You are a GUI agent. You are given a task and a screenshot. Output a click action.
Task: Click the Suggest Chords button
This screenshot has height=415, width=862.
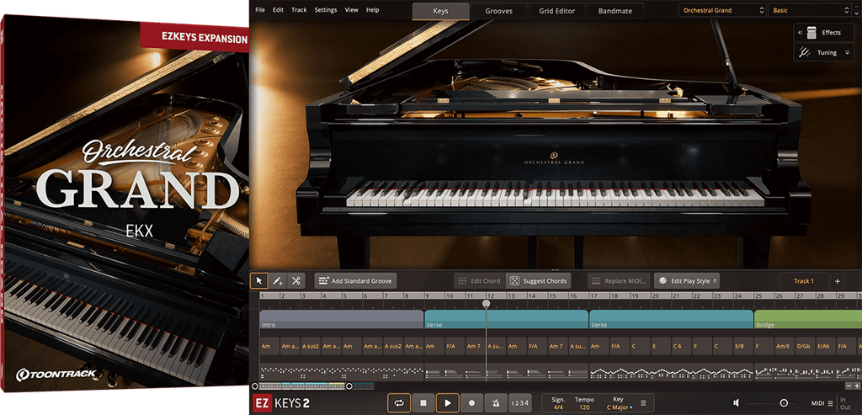click(x=538, y=281)
